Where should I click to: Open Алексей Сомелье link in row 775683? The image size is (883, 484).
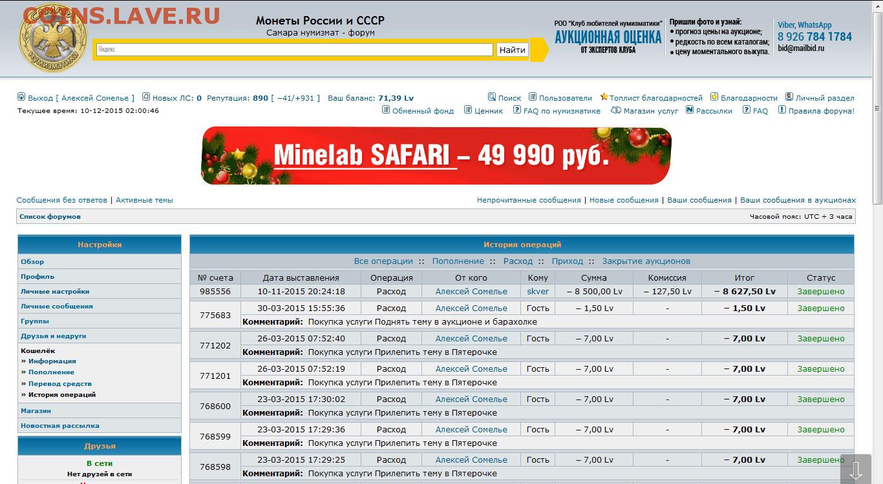[x=471, y=308]
